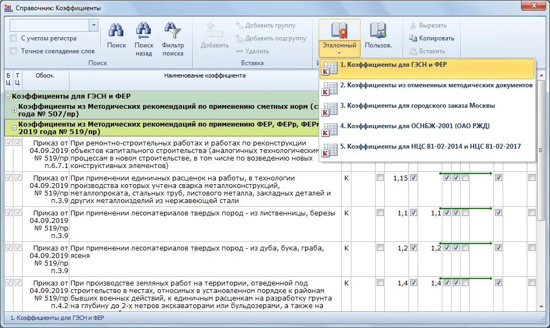The height and width of the screenshot is (328, 550).
Task: Click the Удалить icon
Action: click(239, 51)
